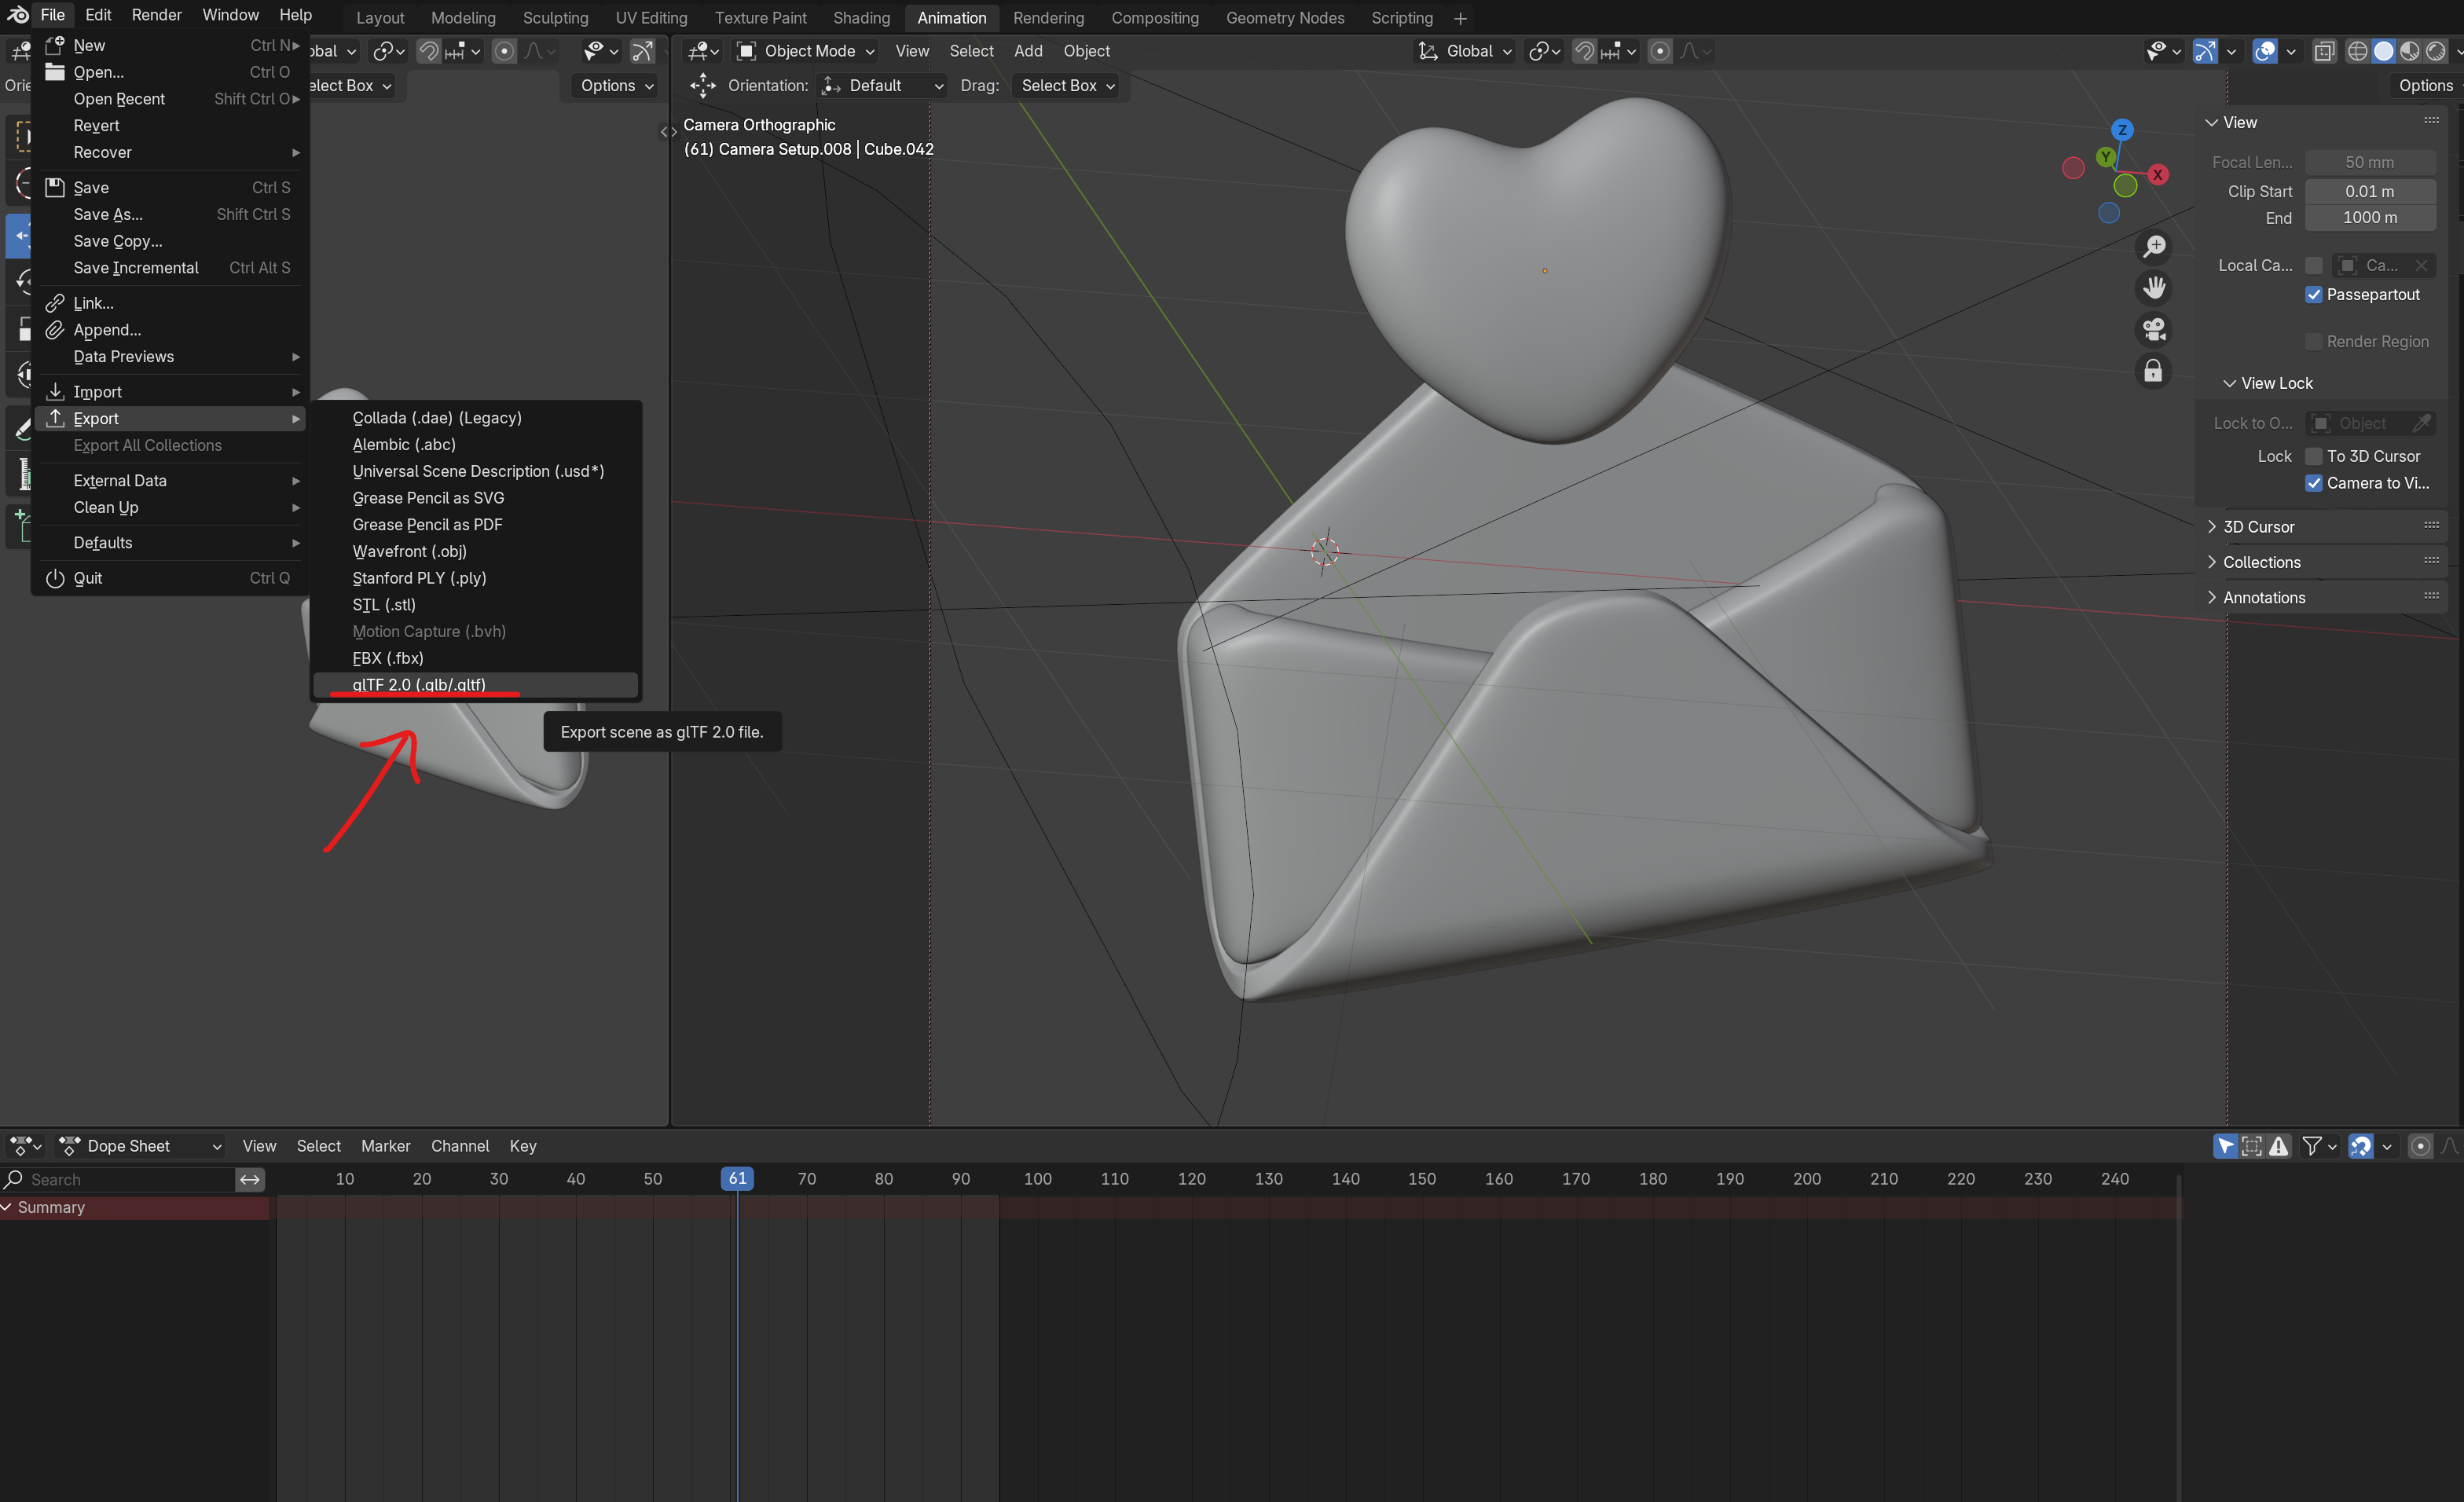The height and width of the screenshot is (1502, 2464).
Task: Toggle the X-ray display icon
Action: [2323, 51]
